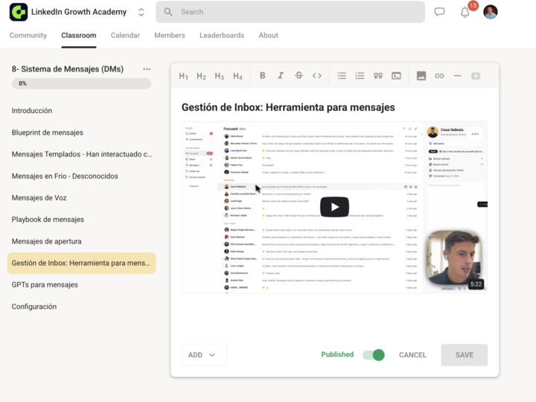Viewport: 536px width, 402px height.
Task: Click the SAVE button
Action: pyautogui.click(x=465, y=355)
